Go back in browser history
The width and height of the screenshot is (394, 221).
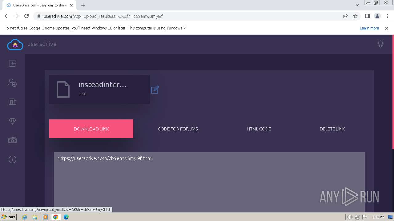coord(7,16)
